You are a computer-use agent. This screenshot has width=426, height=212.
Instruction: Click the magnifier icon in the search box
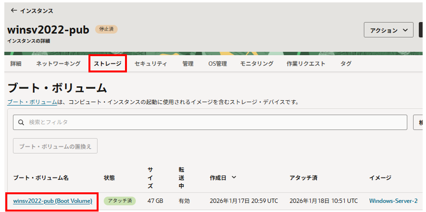(x=21, y=122)
